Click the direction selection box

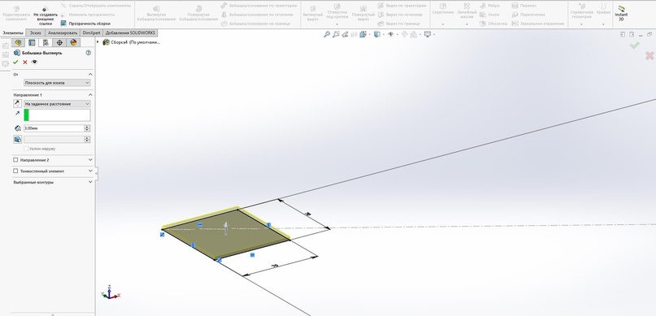click(57, 115)
